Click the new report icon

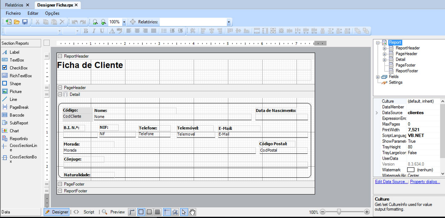(8, 22)
